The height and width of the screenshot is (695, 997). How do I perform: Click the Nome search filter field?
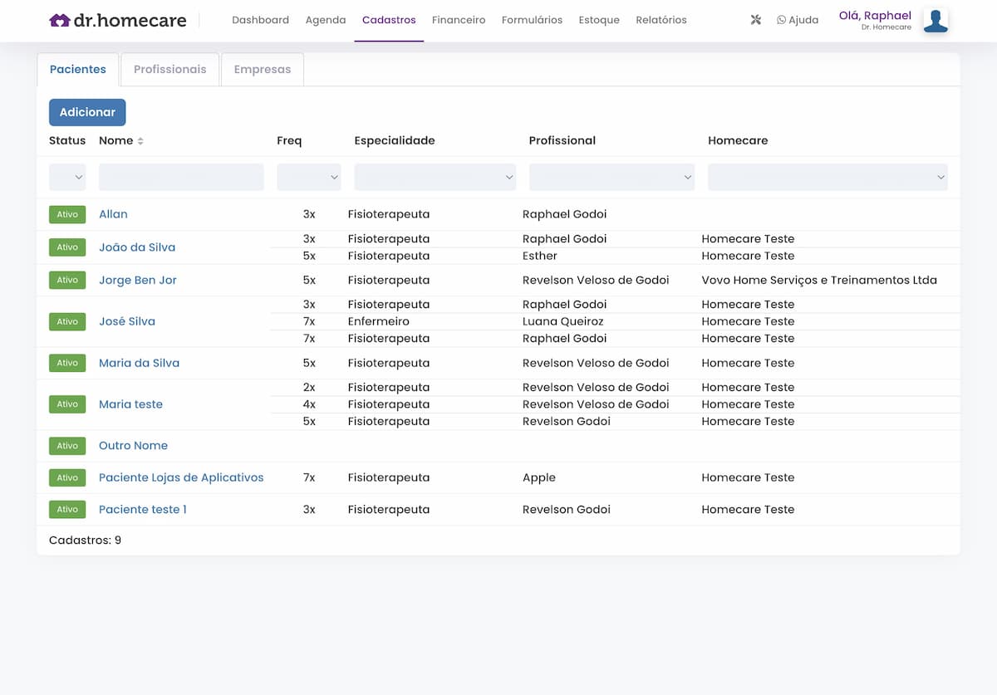tap(181, 177)
